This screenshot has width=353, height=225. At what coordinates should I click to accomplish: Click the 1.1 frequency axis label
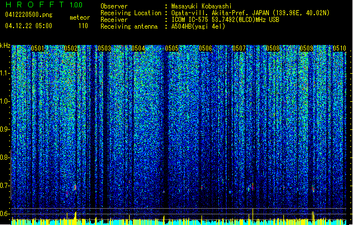4,73
